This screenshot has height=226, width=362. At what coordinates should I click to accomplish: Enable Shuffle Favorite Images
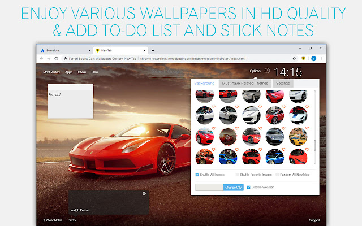point(237,175)
